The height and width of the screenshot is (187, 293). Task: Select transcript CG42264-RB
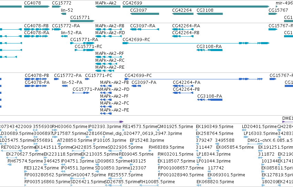point(186,33)
